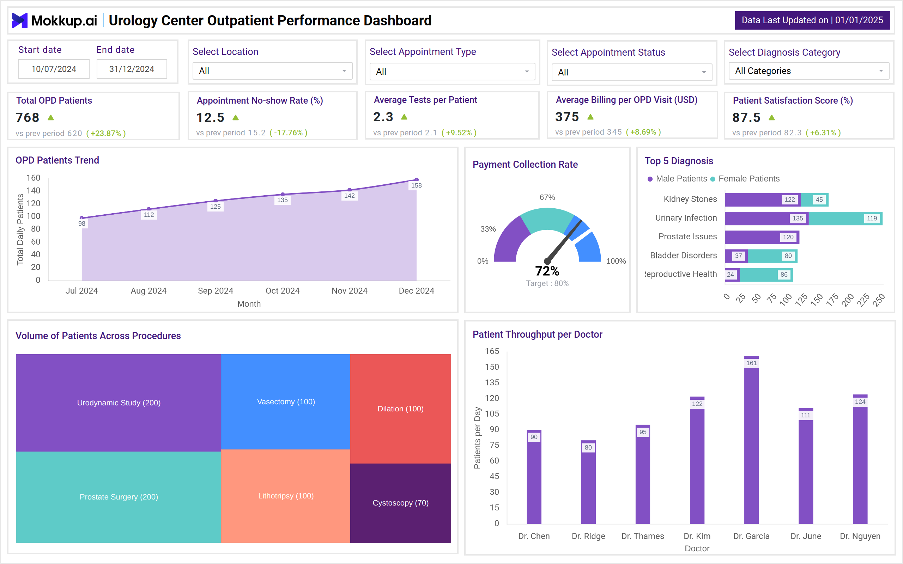Select the Vasectomy (100) treemap tile
This screenshot has width=903, height=564.
pyautogui.click(x=286, y=402)
